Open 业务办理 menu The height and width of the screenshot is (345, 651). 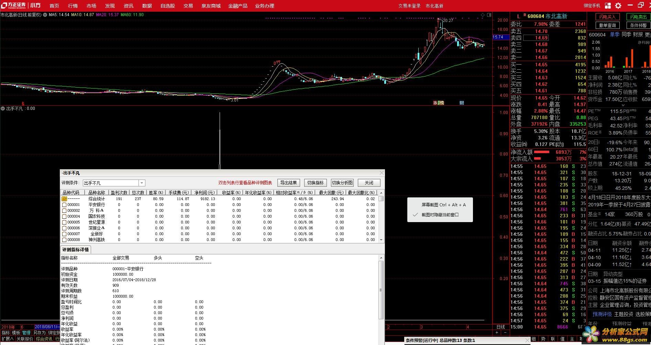click(265, 6)
